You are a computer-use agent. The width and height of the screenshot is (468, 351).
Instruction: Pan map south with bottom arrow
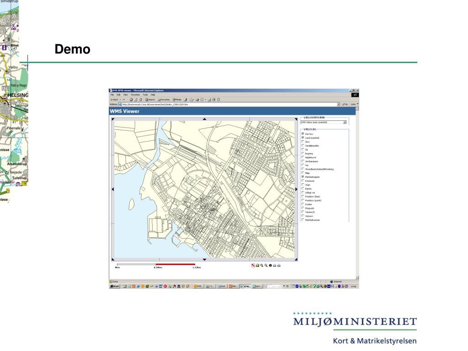point(204,260)
